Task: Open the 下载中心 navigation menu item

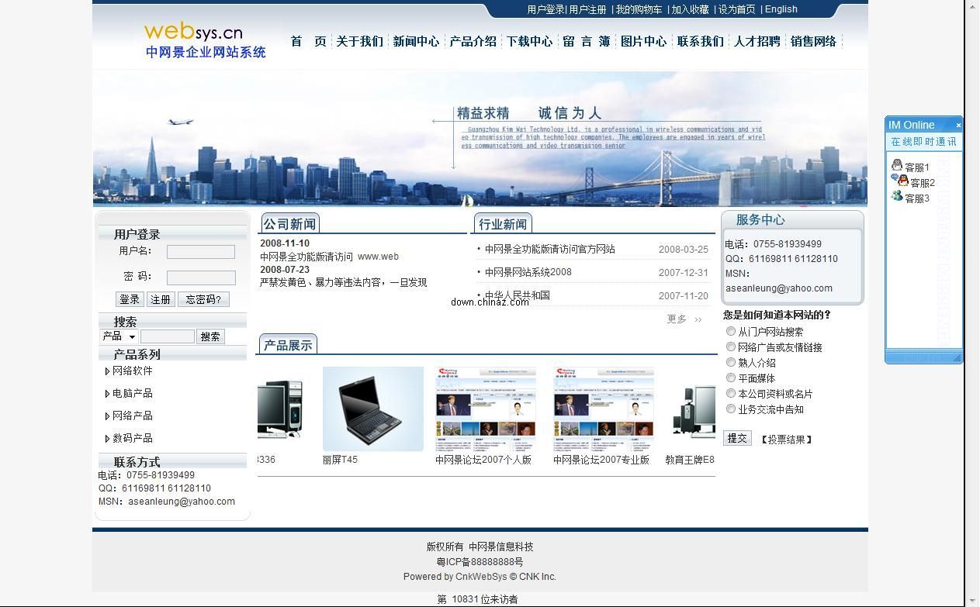Action: pyautogui.click(x=529, y=42)
